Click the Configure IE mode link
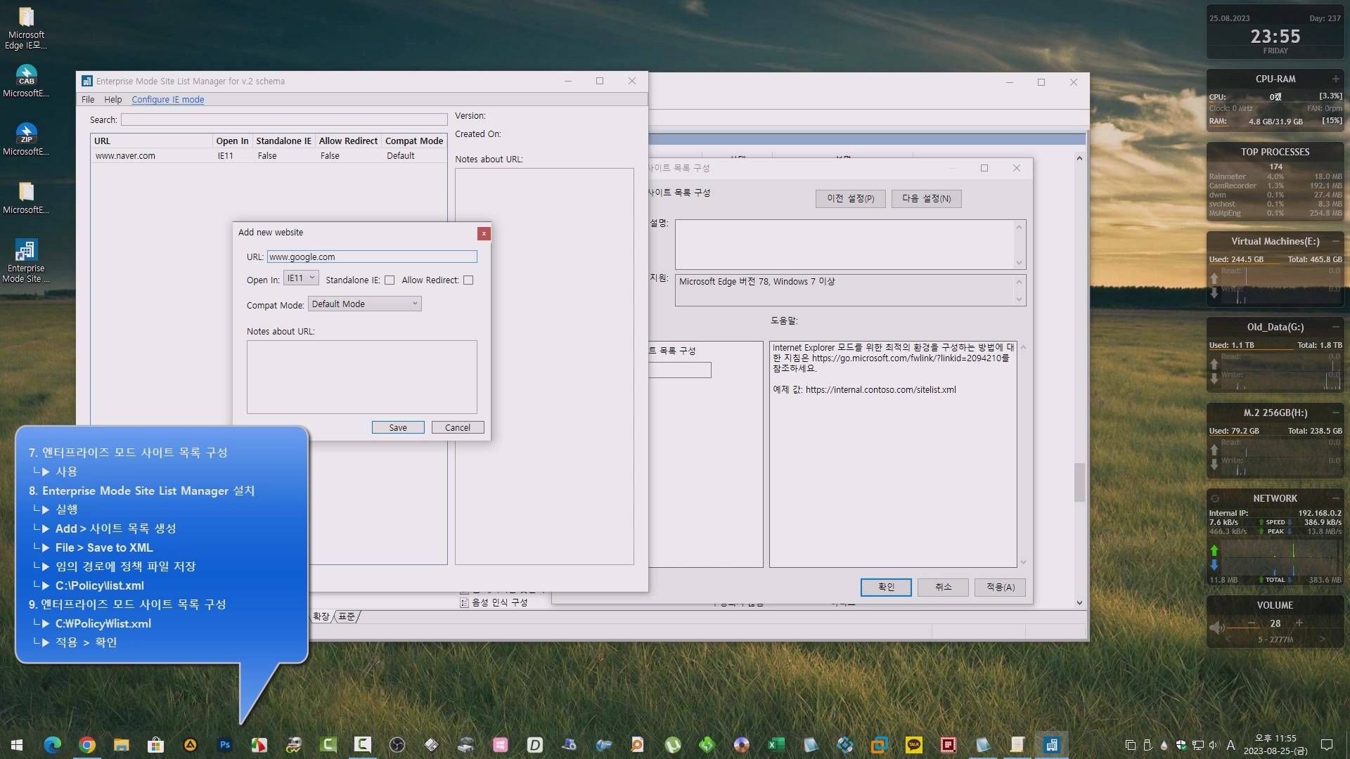The height and width of the screenshot is (759, 1350). (x=168, y=99)
